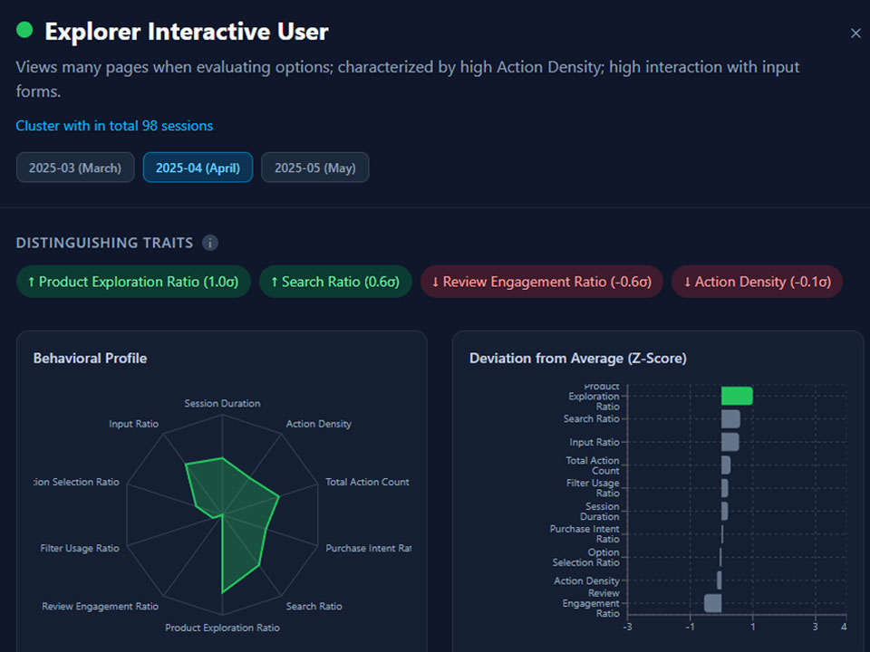
Task: Click the Option Selection Ratio bar chart label
Action: point(586,557)
